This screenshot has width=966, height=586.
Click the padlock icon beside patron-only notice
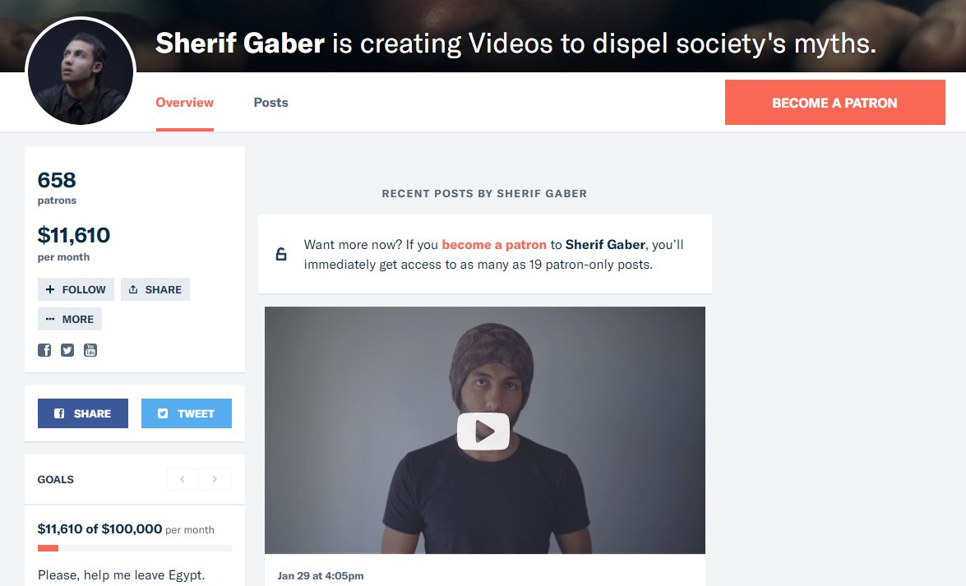(x=281, y=254)
